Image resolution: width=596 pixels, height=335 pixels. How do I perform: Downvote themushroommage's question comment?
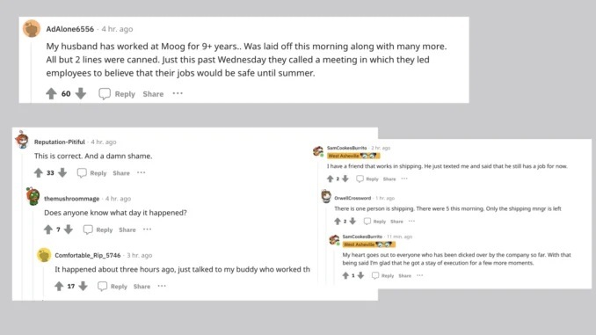click(x=69, y=229)
